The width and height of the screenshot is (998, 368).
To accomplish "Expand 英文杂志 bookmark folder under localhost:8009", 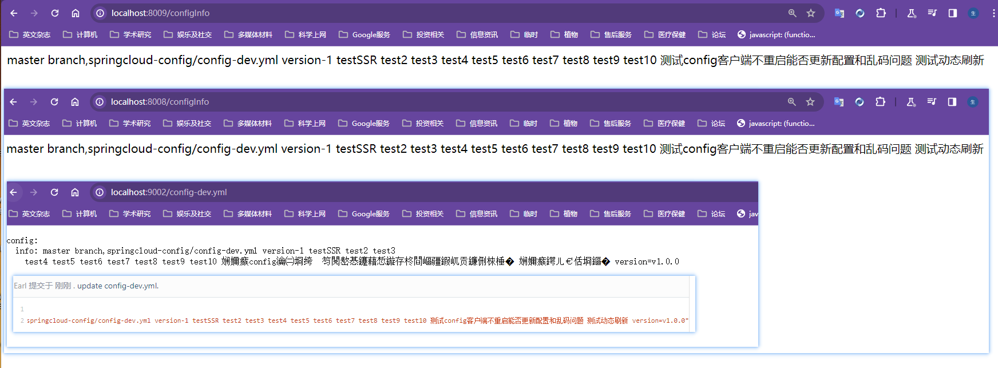I will [x=30, y=35].
